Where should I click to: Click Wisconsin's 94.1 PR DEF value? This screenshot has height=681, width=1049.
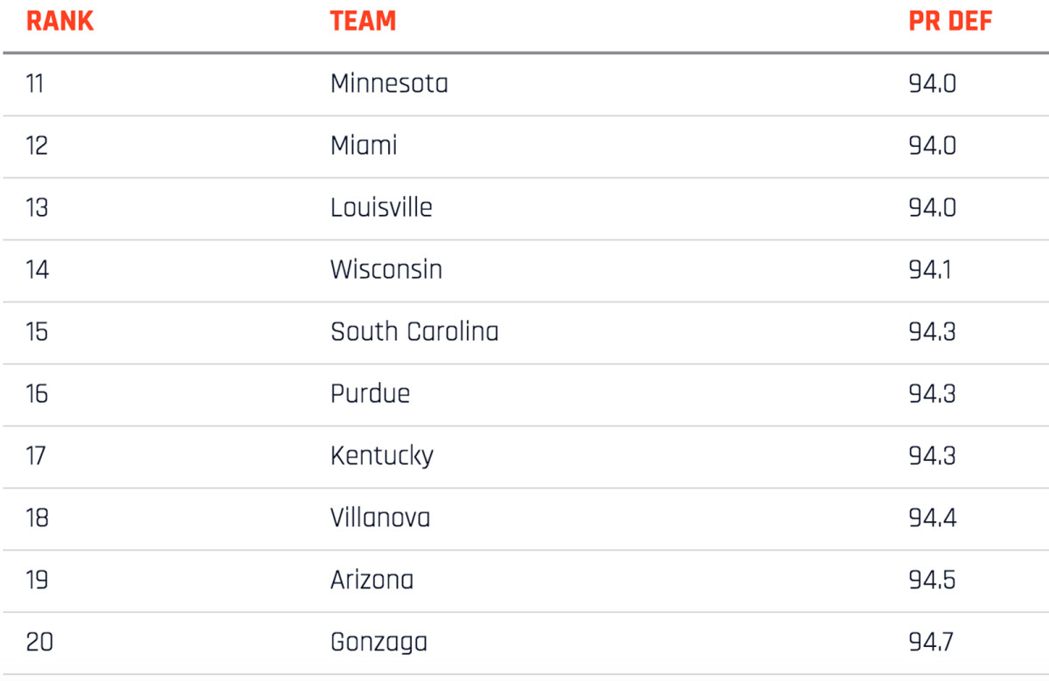click(930, 270)
